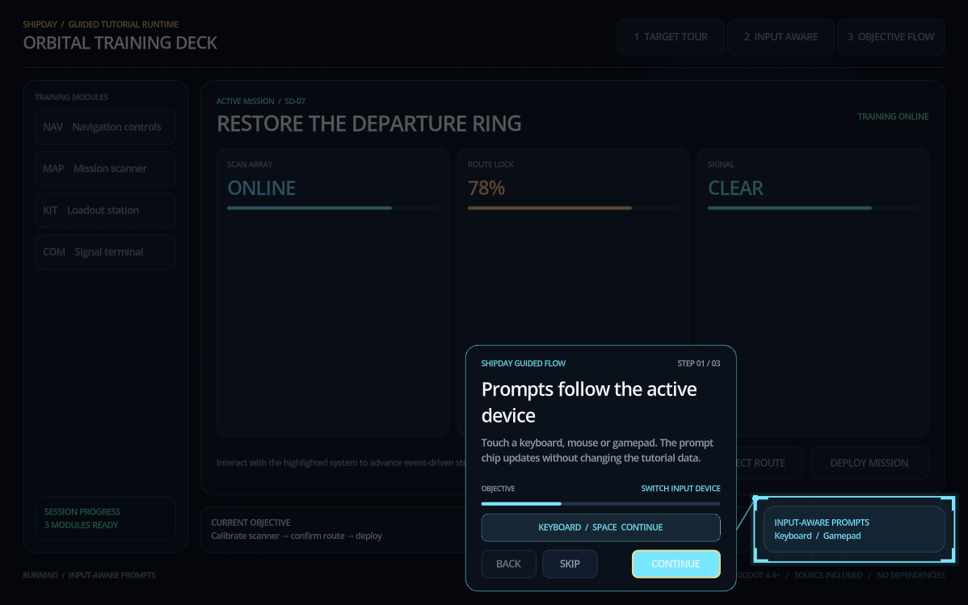This screenshot has height=605, width=968.
Task: Skip the guided tutorial step
Action: point(570,564)
